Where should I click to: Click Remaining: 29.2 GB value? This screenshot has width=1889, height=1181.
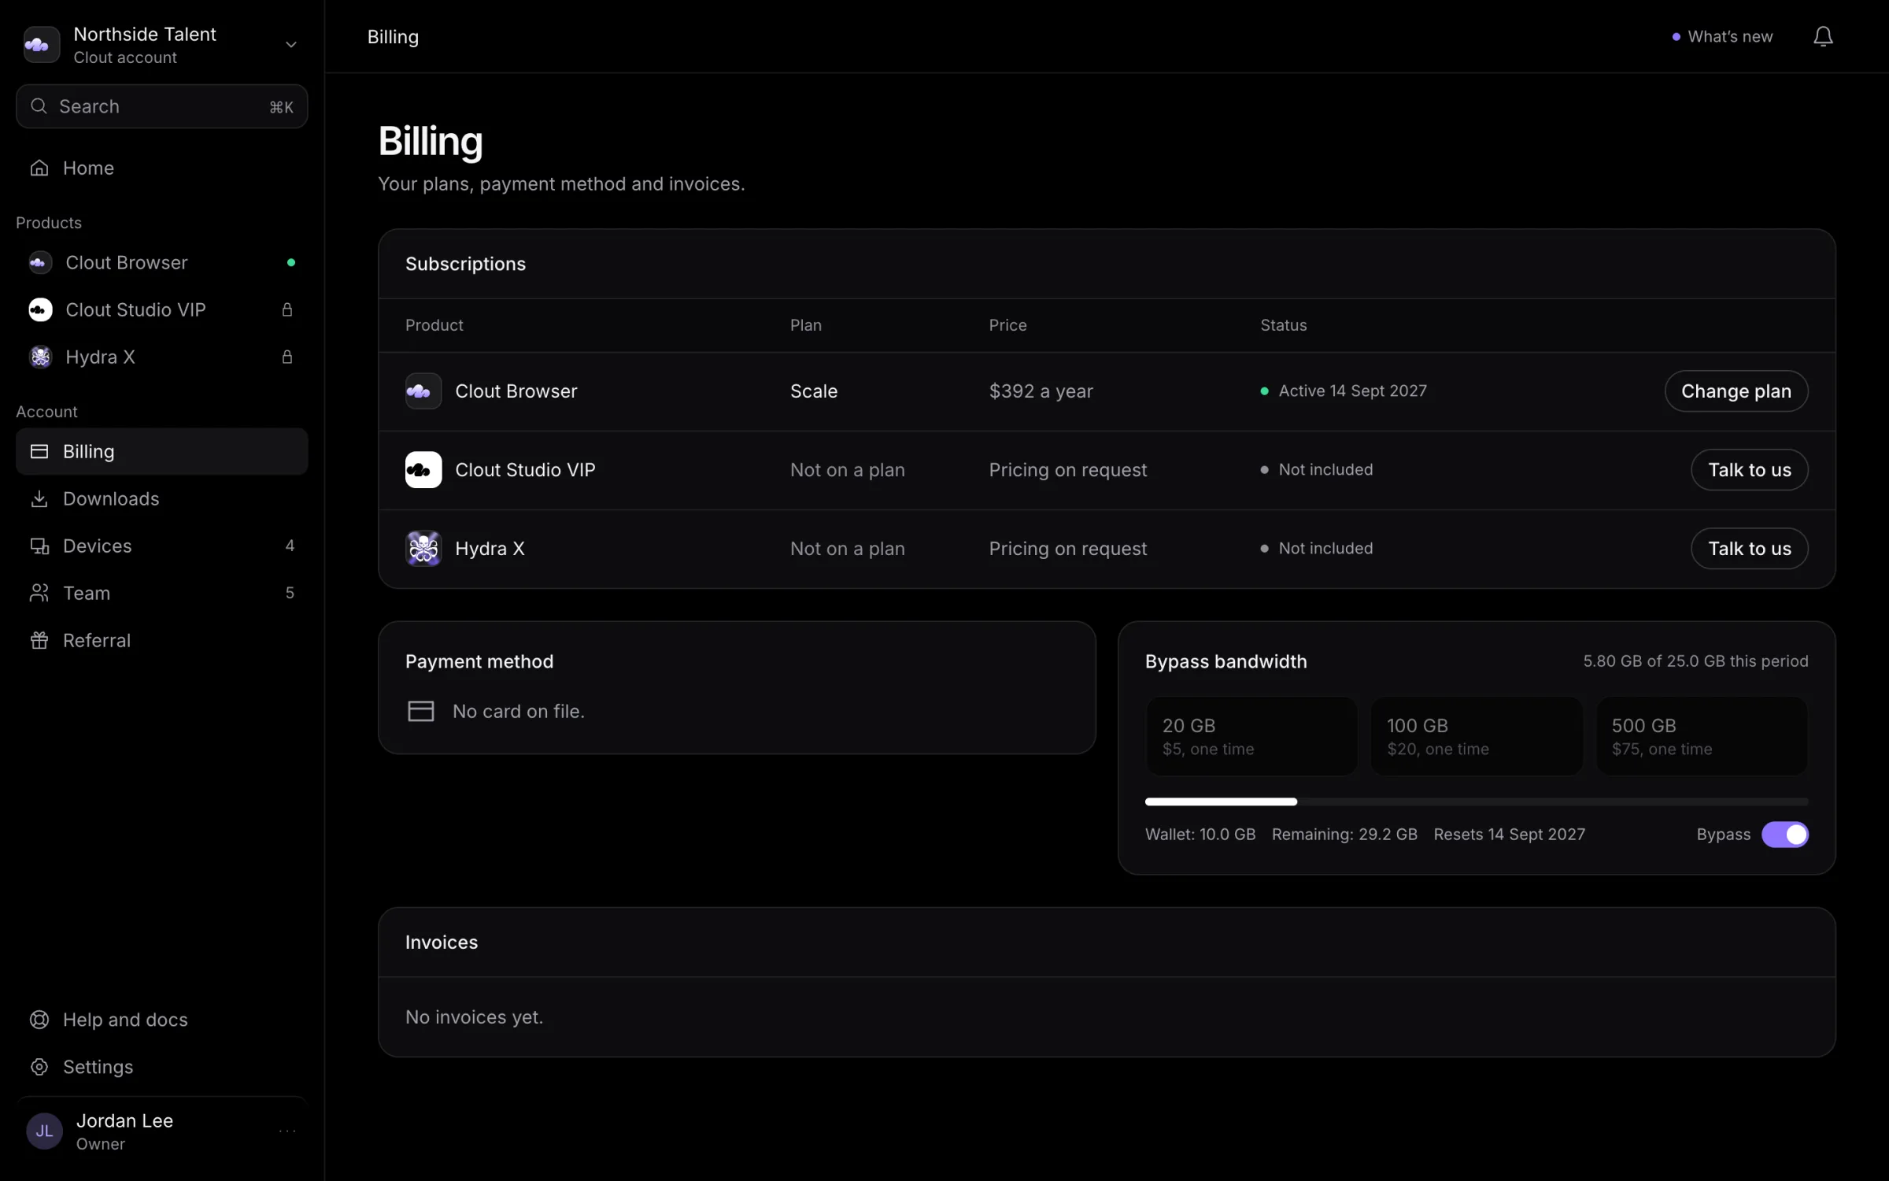pyautogui.click(x=1344, y=835)
